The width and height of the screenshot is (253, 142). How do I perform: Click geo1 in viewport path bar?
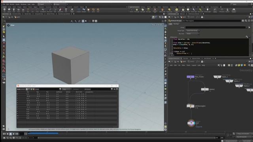tap(17, 17)
